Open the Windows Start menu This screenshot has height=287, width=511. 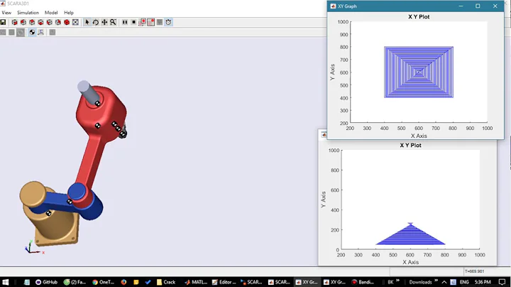tap(5, 282)
